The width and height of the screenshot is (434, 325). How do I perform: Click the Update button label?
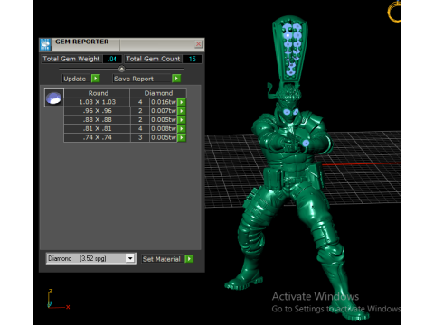pos(75,79)
